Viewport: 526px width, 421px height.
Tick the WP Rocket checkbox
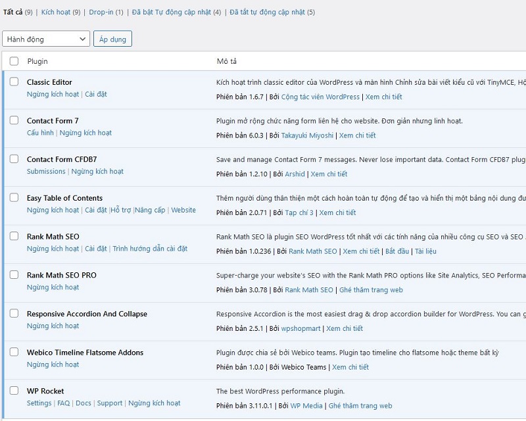[x=14, y=391]
